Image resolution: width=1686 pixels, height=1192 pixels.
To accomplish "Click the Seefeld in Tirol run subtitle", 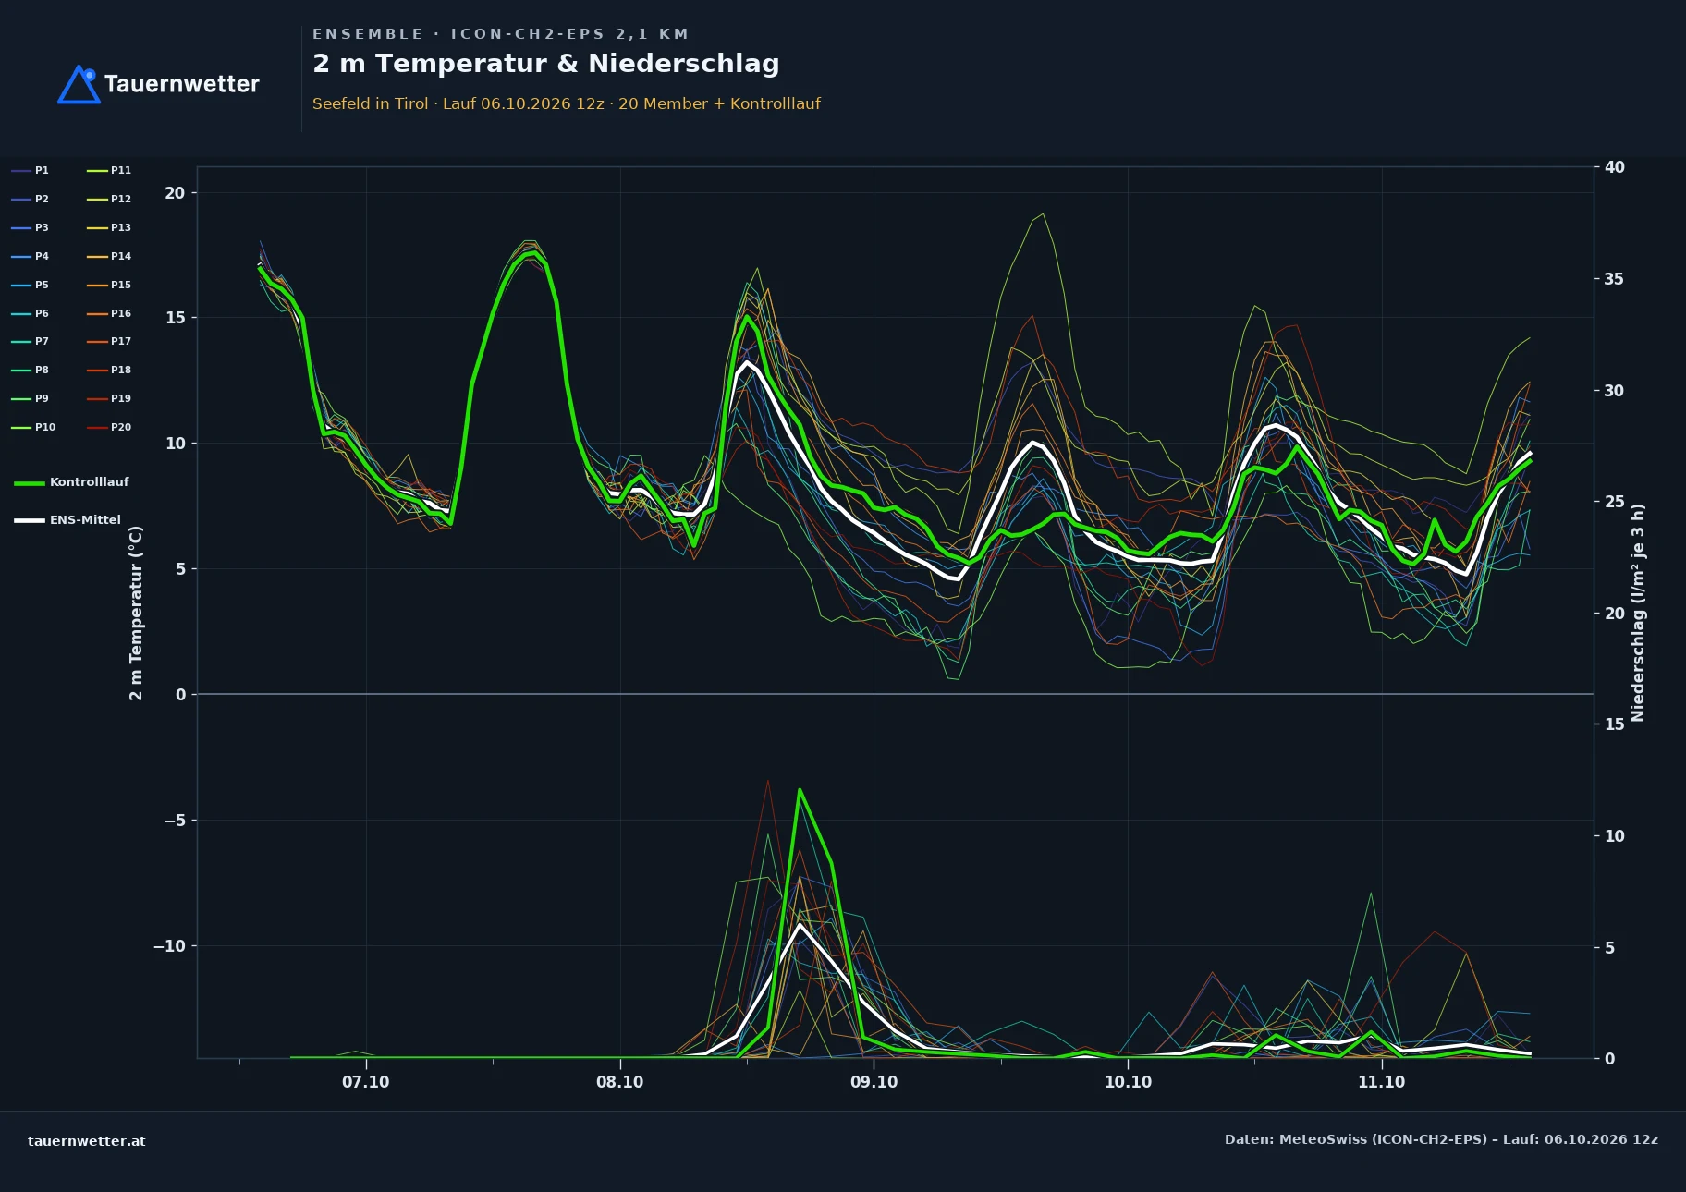I will (x=567, y=103).
